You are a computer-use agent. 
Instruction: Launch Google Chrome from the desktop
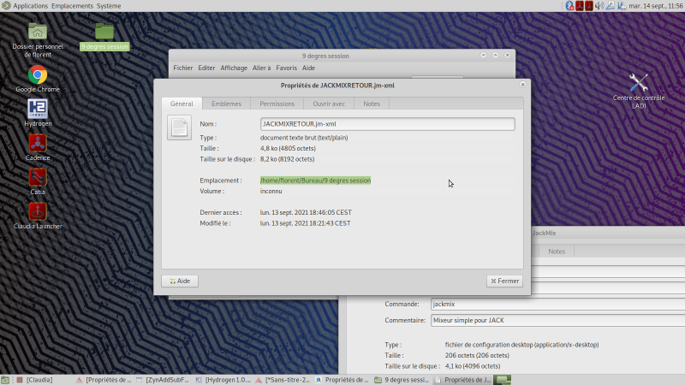tap(38, 79)
